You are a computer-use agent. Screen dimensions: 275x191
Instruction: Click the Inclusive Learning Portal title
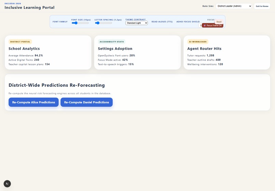coord(29,8)
